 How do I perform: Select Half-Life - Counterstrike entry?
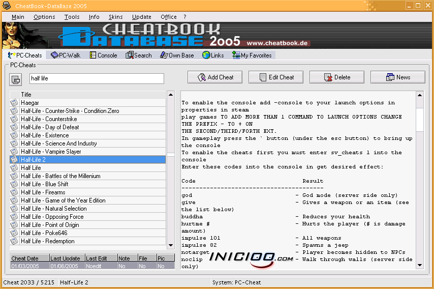click(x=92, y=119)
